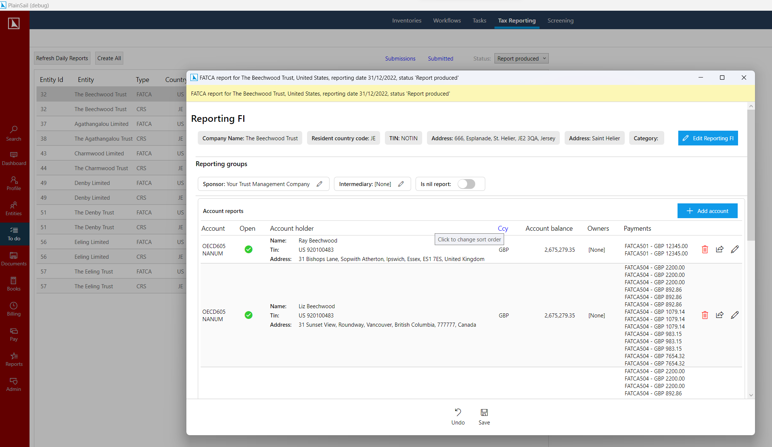
Task: Delete Liz Beechwood account report
Action: pos(705,315)
